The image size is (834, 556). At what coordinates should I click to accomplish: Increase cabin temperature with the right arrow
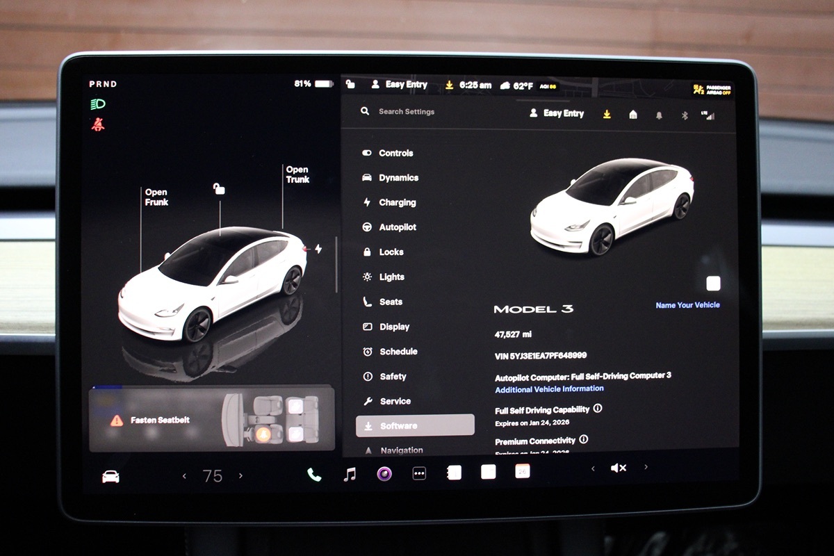(241, 476)
